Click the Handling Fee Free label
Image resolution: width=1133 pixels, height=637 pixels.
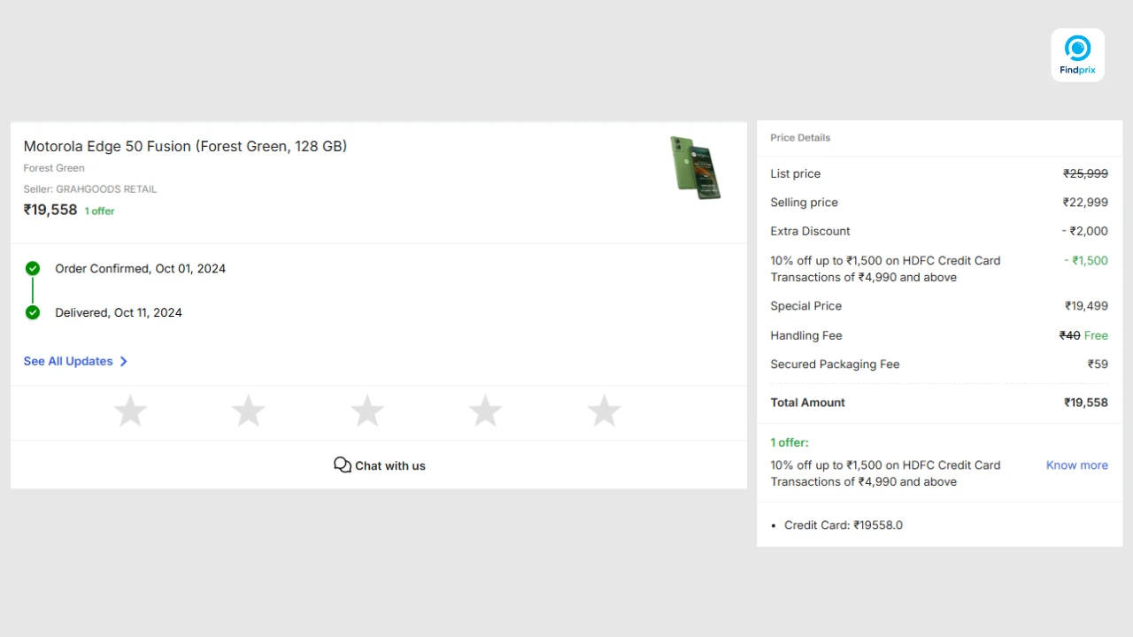click(1096, 336)
